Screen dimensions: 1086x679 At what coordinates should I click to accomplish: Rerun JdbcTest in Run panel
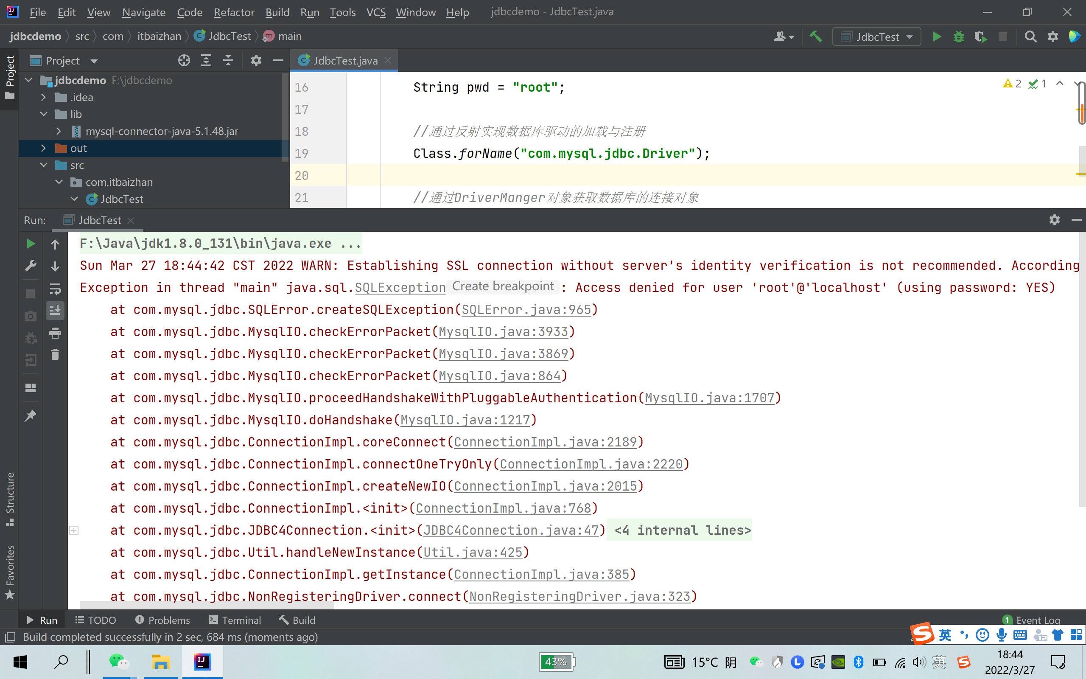click(31, 244)
